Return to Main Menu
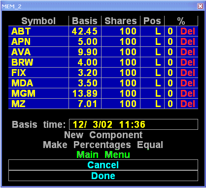The height and width of the screenshot is (188, 206). (x=103, y=155)
